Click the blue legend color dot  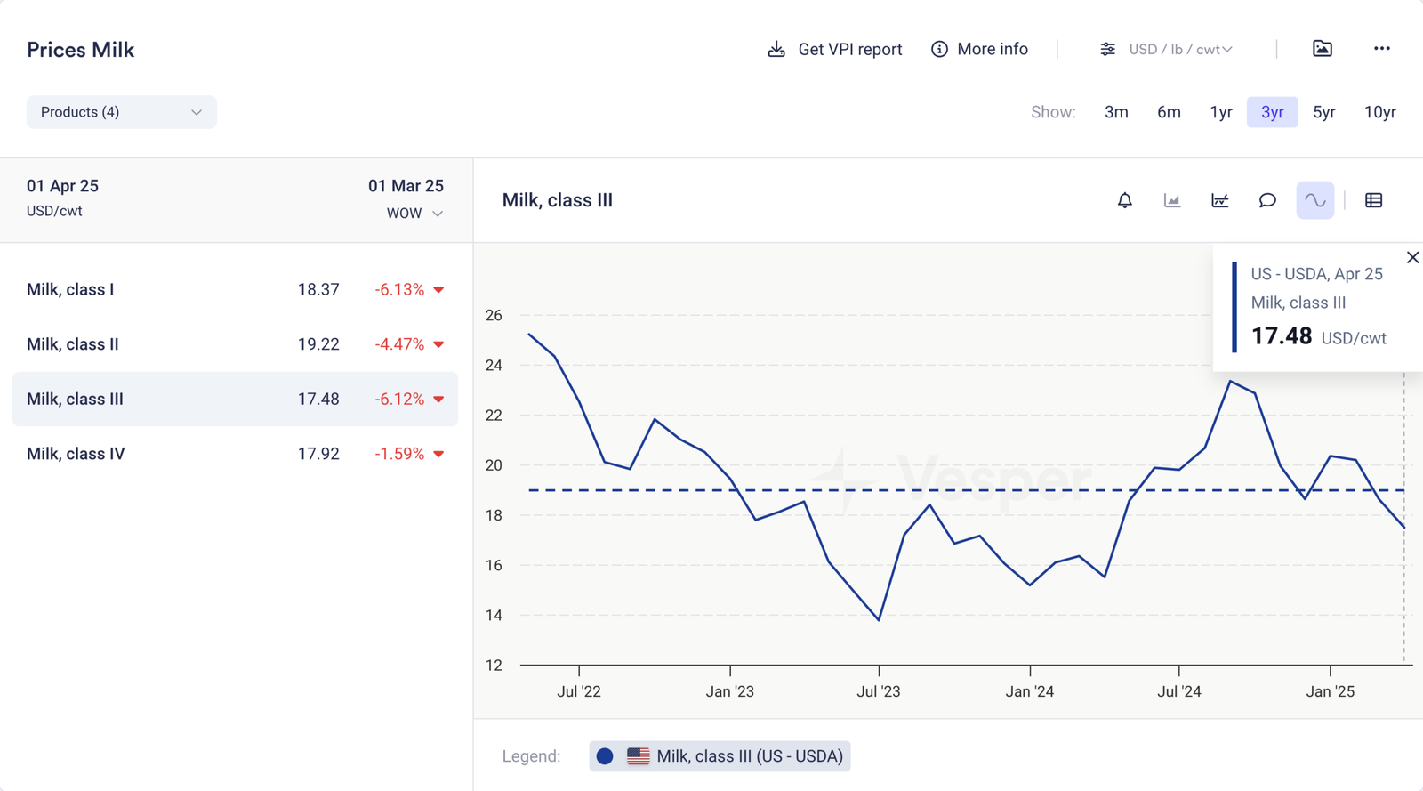(605, 756)
